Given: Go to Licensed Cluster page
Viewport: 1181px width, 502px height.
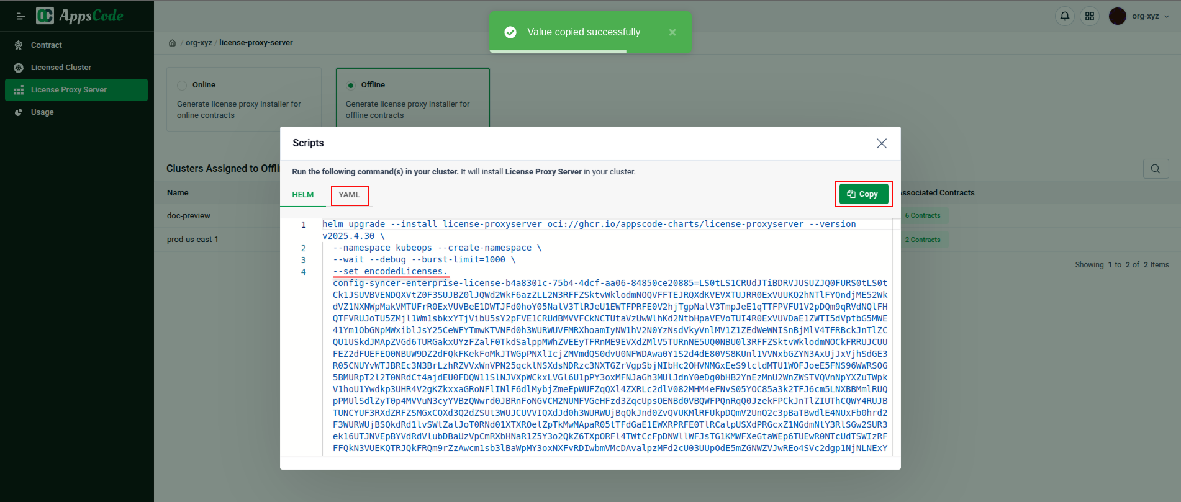Looking at the screenshot, I should [61, 68].
